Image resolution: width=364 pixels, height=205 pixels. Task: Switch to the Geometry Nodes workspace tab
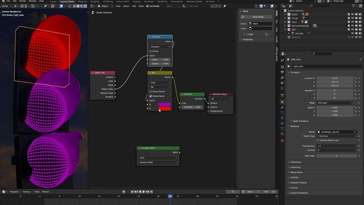(x=194, y=1)
